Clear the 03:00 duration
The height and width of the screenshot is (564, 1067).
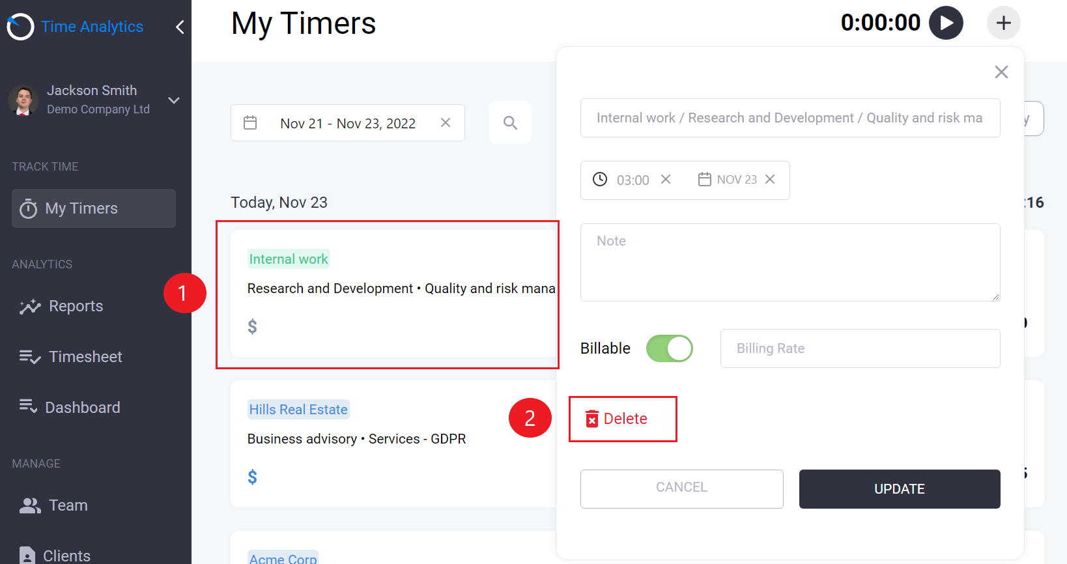click(x=666, y=179)
